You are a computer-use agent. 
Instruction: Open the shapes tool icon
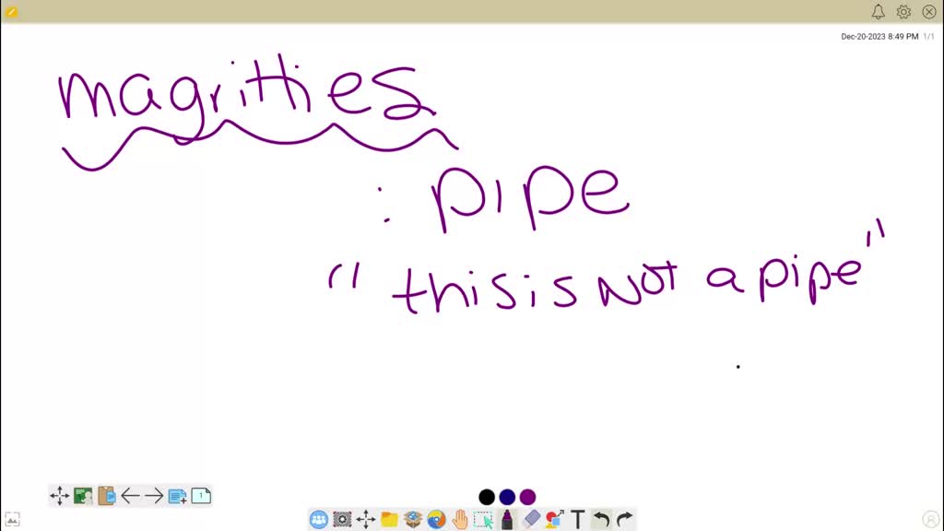[554, 519]
